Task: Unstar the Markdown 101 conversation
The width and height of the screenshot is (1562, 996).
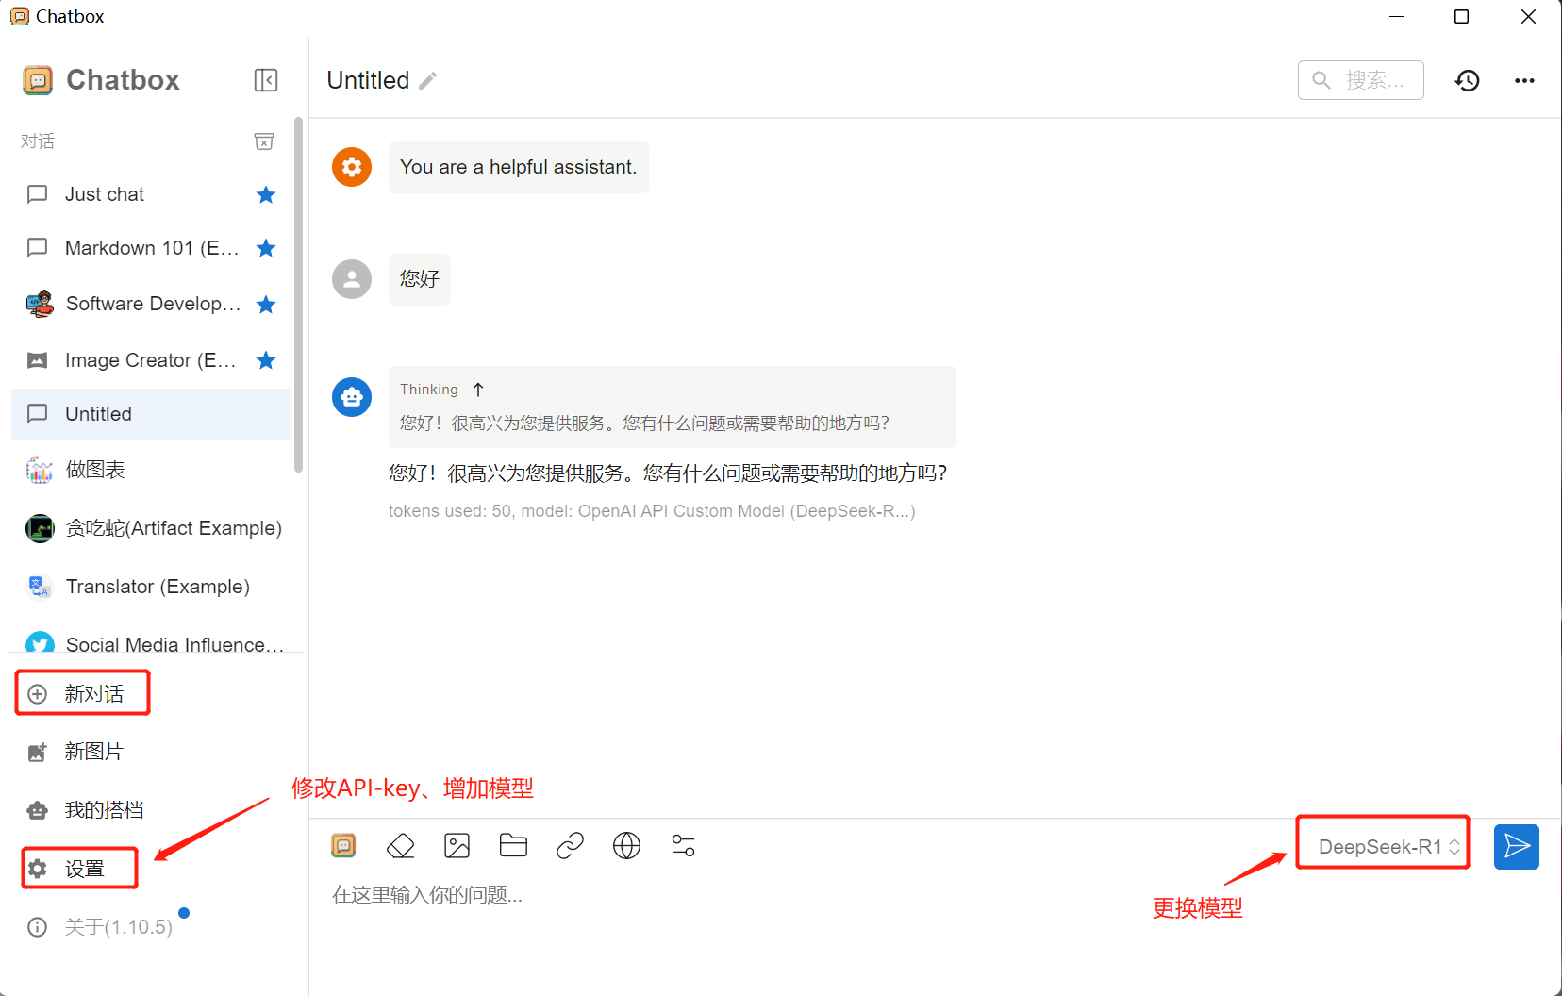Action: tap(266, 248)
